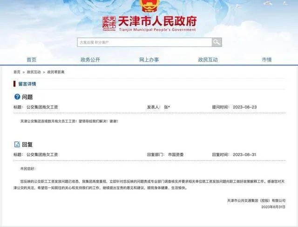Click the national emblem at top

pyautogui.click(x=149, y=6)
